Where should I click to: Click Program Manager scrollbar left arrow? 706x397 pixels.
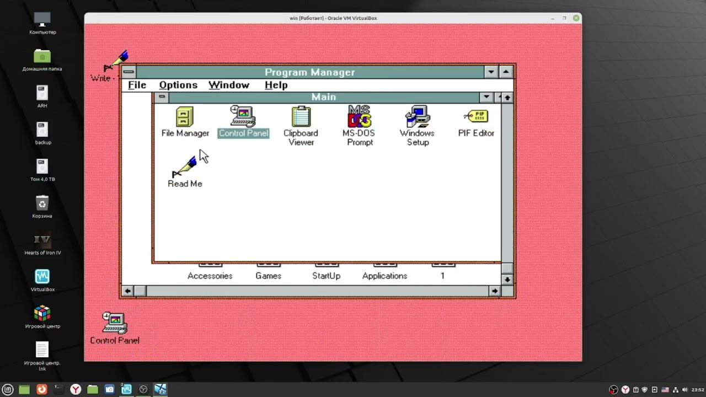(x=127, y=291)
